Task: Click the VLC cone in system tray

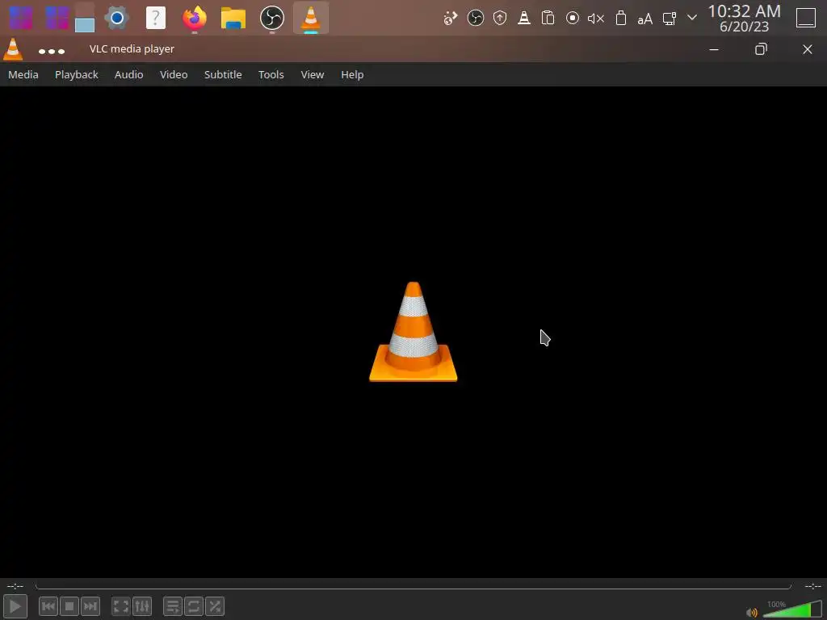Action: click(523, 18)
